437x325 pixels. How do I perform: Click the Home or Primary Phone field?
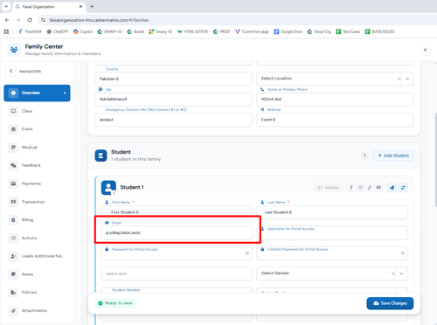click(335, 100)
